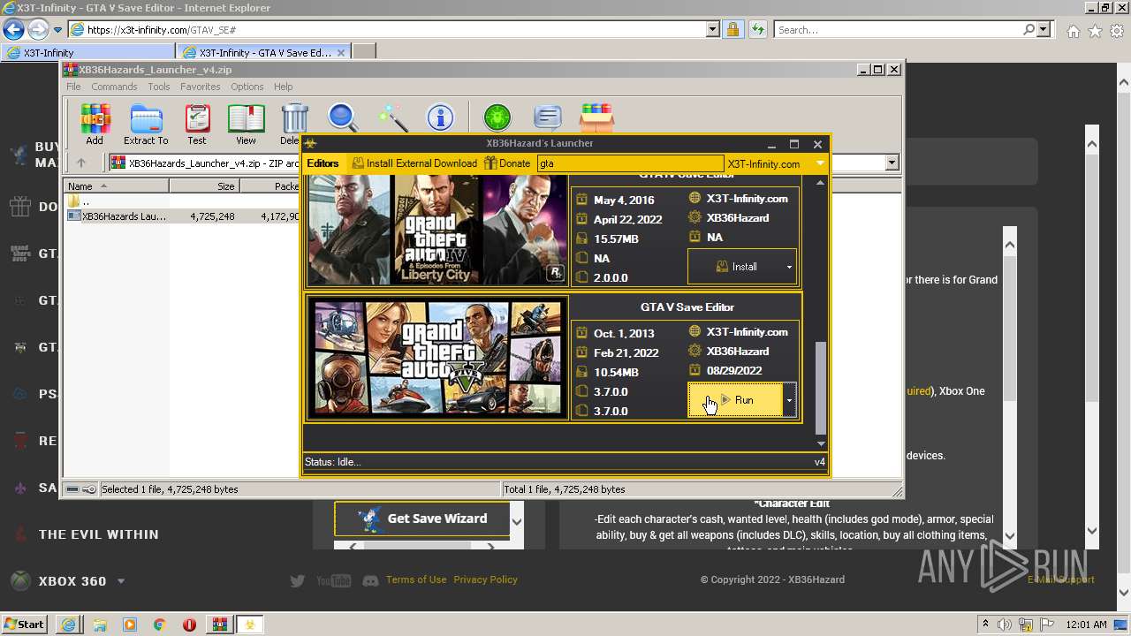Open the WinRAR File menu
The image size is (1131, 636).
click(x=73, y=87)
